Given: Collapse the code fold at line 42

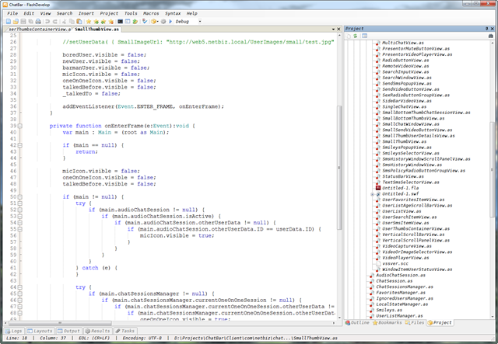Looking at the screenshot, I should point(20,145).
